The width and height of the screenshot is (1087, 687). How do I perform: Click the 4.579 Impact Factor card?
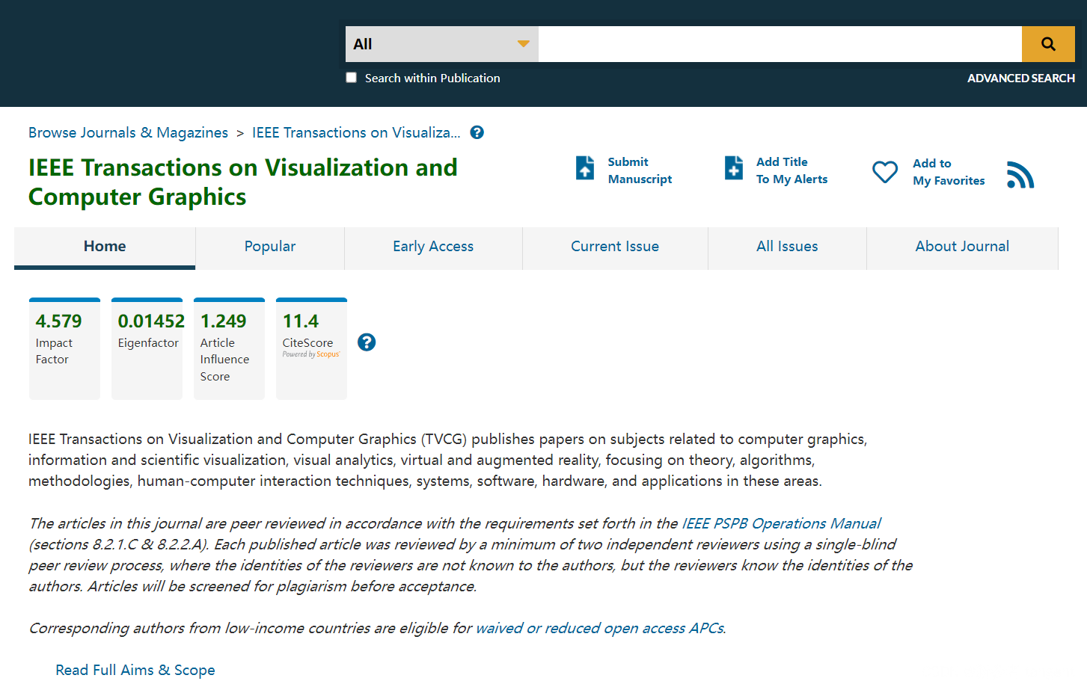pyautogui.click(x=64, y=348)
